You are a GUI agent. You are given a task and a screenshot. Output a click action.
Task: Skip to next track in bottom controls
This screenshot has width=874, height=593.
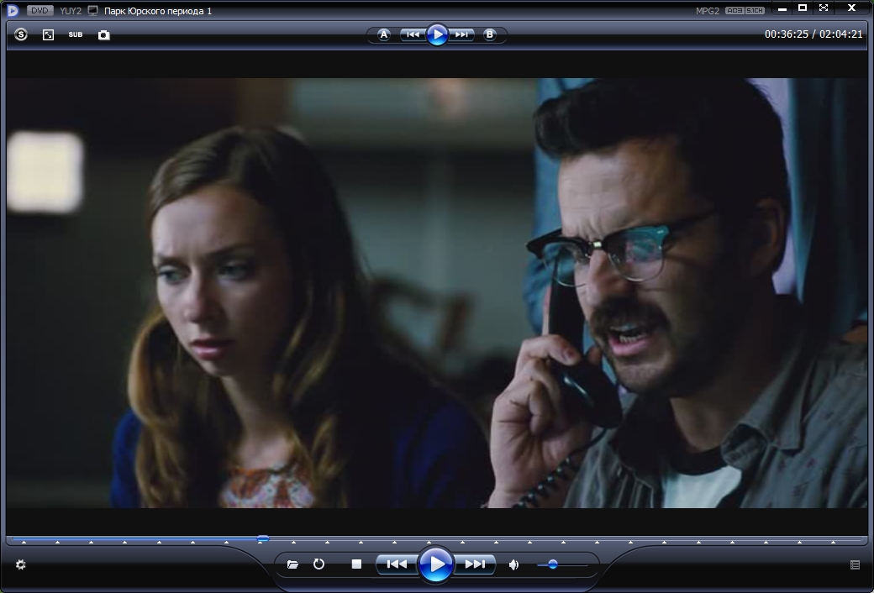pyautogui.click(x=475, y=564)
